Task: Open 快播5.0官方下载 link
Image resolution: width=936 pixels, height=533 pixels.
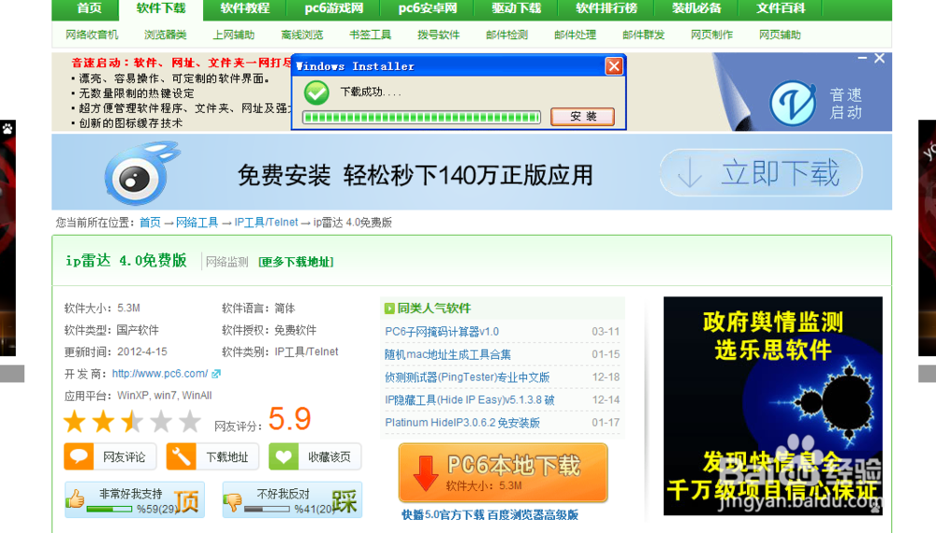Action: (443, 514)
